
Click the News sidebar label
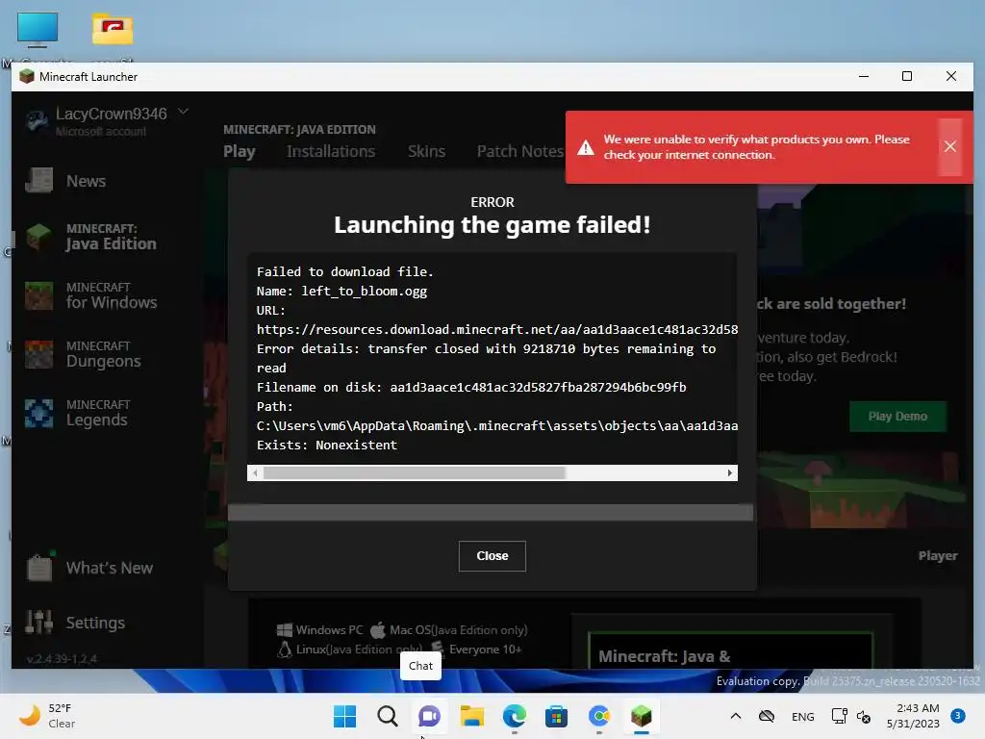pyautogui.click(x=86, y=181)
